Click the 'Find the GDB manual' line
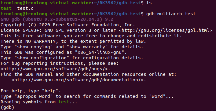 (x=88, y=74)
